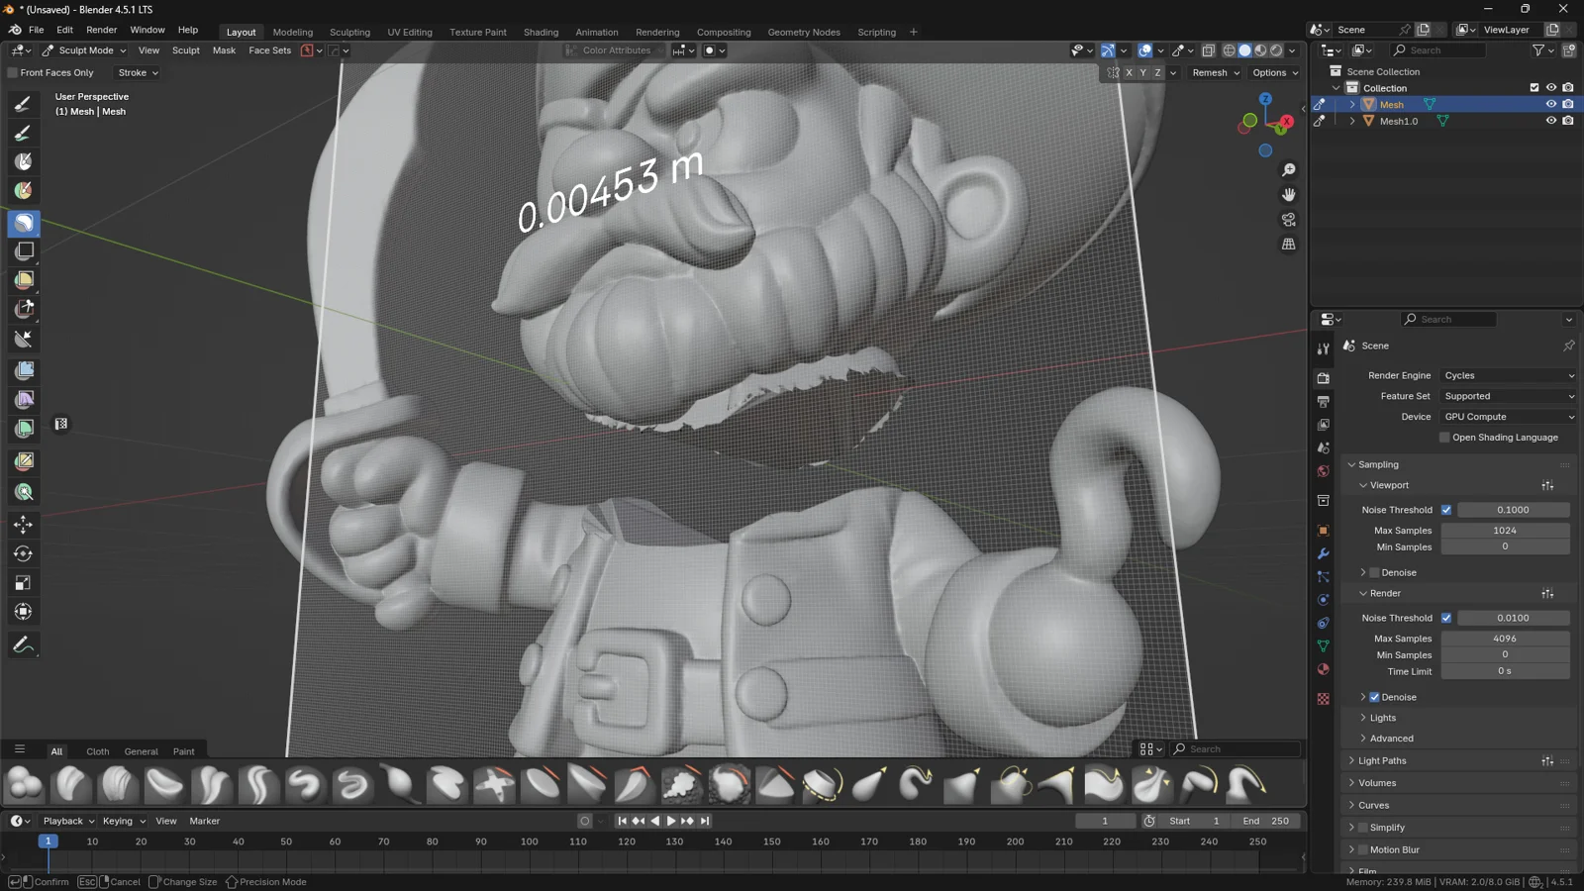Hide Mesh1.0 object with eye icon
The height and width of the screenshot is (891, 1584).
point(1551,121)
